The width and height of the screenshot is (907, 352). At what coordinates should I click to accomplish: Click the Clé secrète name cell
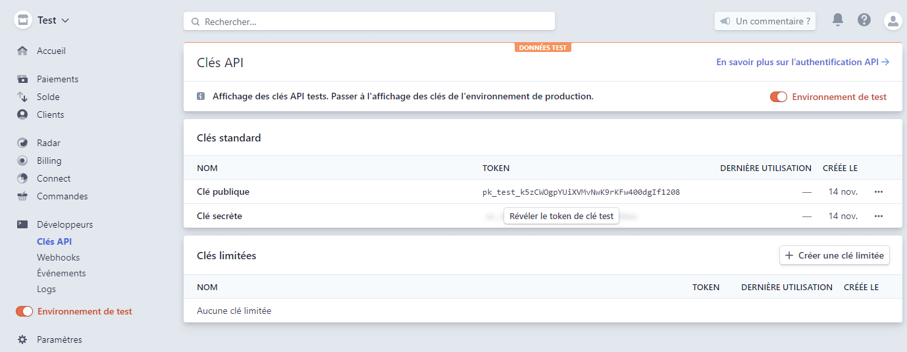pos(219,216)
